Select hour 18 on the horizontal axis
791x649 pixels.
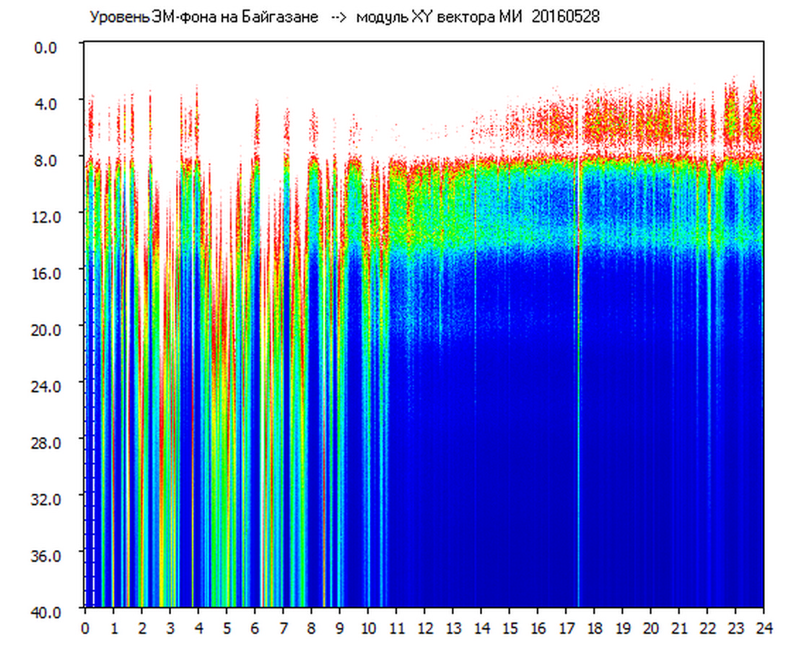(x=594, y=628)
